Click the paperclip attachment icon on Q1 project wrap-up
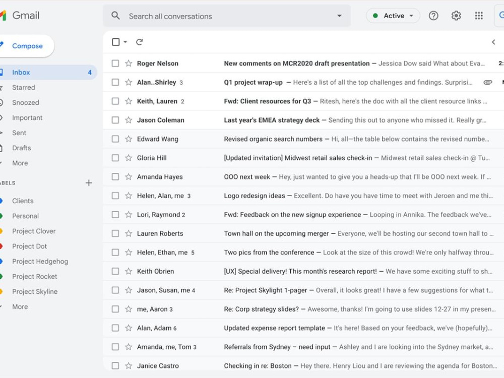Viewport: 504px width, 378px height. click(x=487, y=82)
